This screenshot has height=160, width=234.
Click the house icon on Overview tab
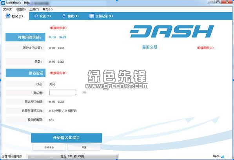(8, 16)
